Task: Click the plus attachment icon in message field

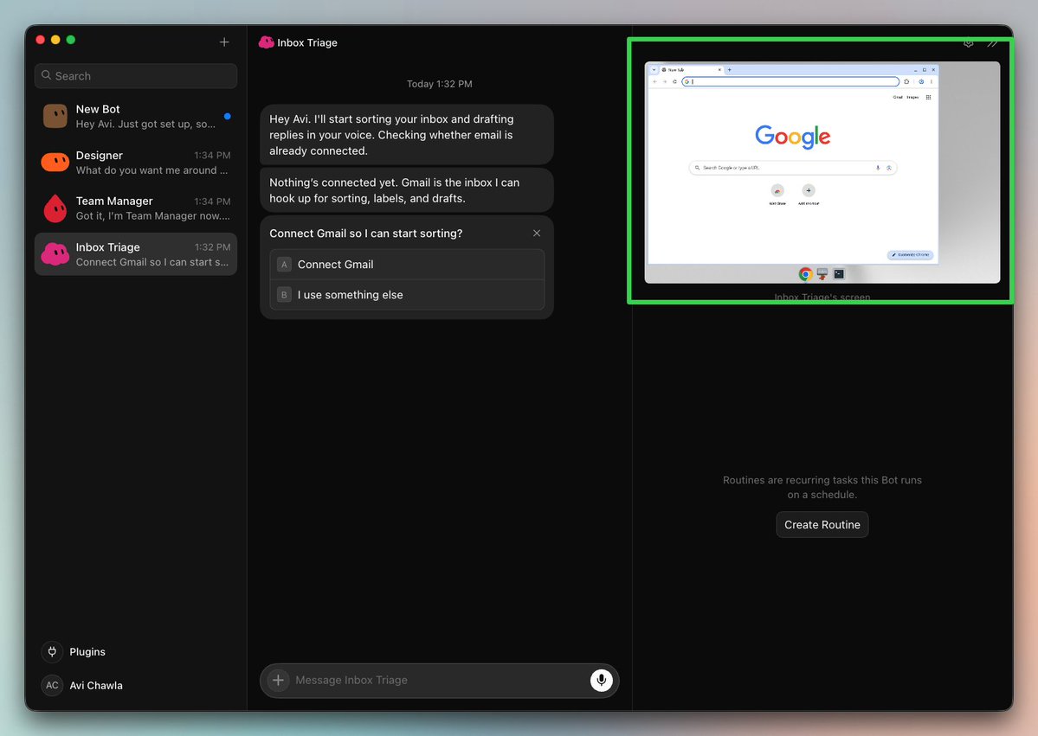Action: [x=278, y=680]
